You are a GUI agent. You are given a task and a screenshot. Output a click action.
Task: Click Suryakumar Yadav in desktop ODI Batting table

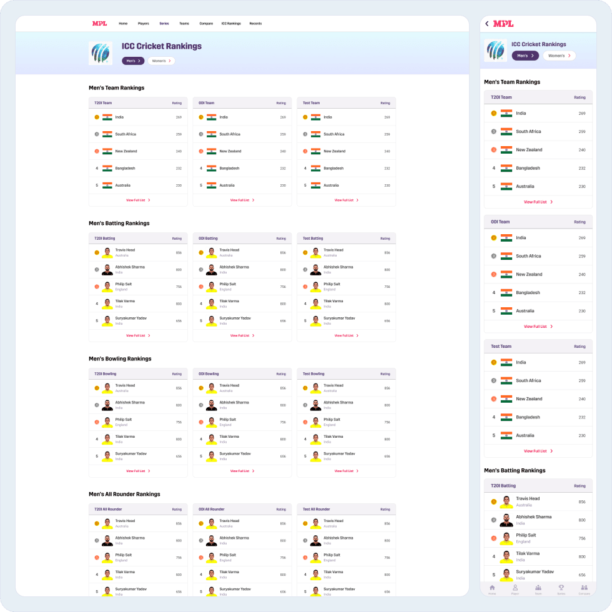click(x=235, y=318)
